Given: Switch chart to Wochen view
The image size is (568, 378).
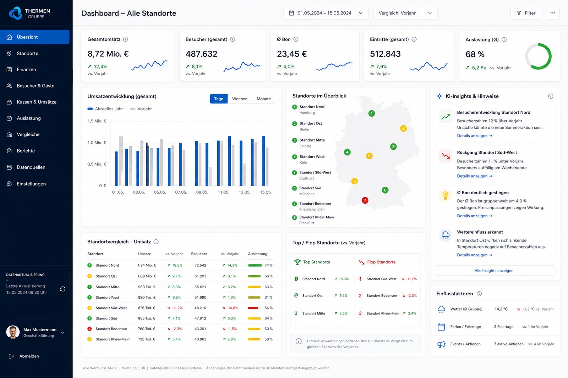Looking at the screenshot, I should pyautogui.click(x=240, y=99).
